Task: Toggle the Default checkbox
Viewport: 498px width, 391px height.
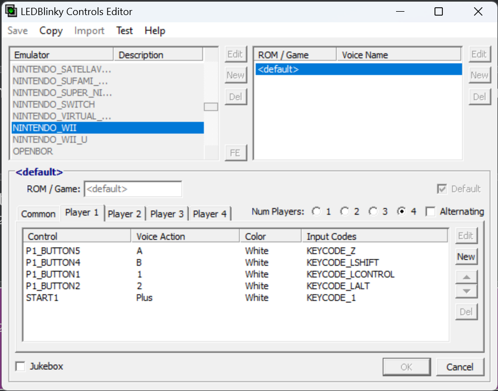Action: [x=442, y=189]
